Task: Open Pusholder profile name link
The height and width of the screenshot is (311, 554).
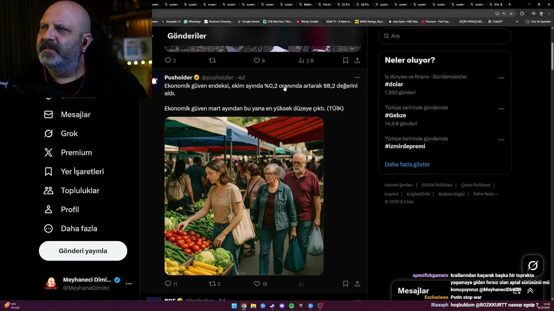Action: [178, 77]
